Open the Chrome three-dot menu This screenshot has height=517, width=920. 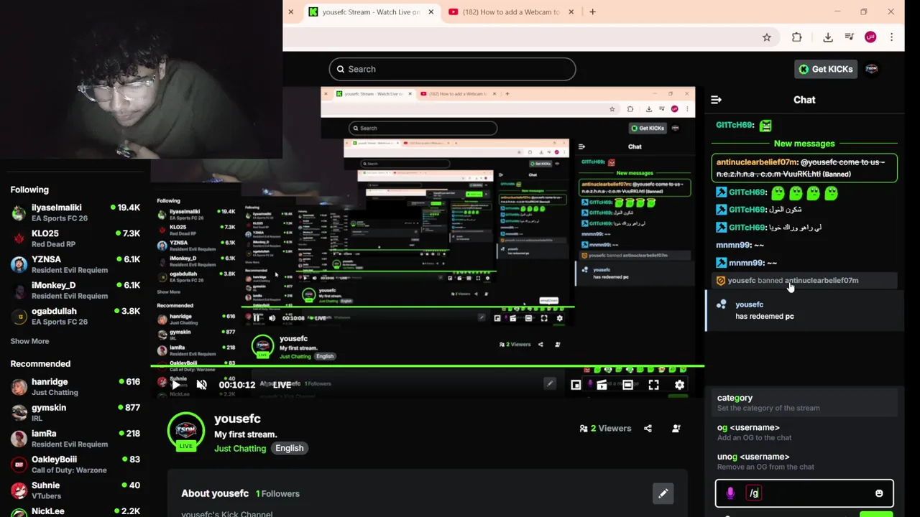pyautogui.click(x=891, y=37)
